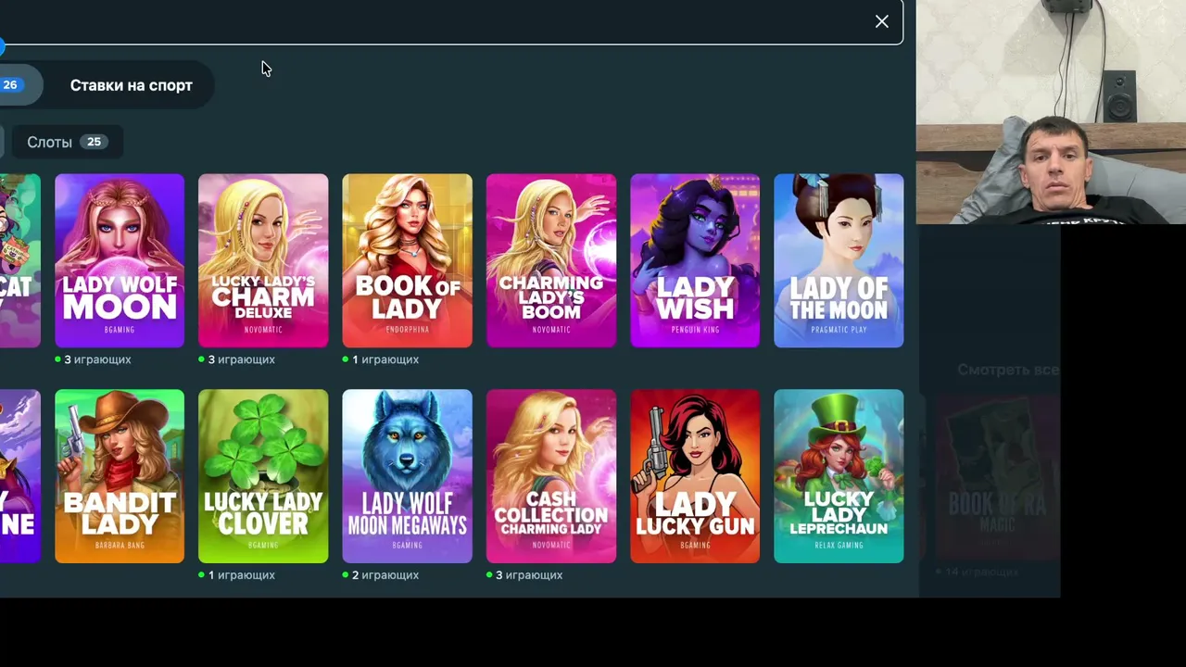Image resolution: width=1186 pixels, height=667 pixels.
Task: Click the blue 26 count badge
Action: pos(10,85)
